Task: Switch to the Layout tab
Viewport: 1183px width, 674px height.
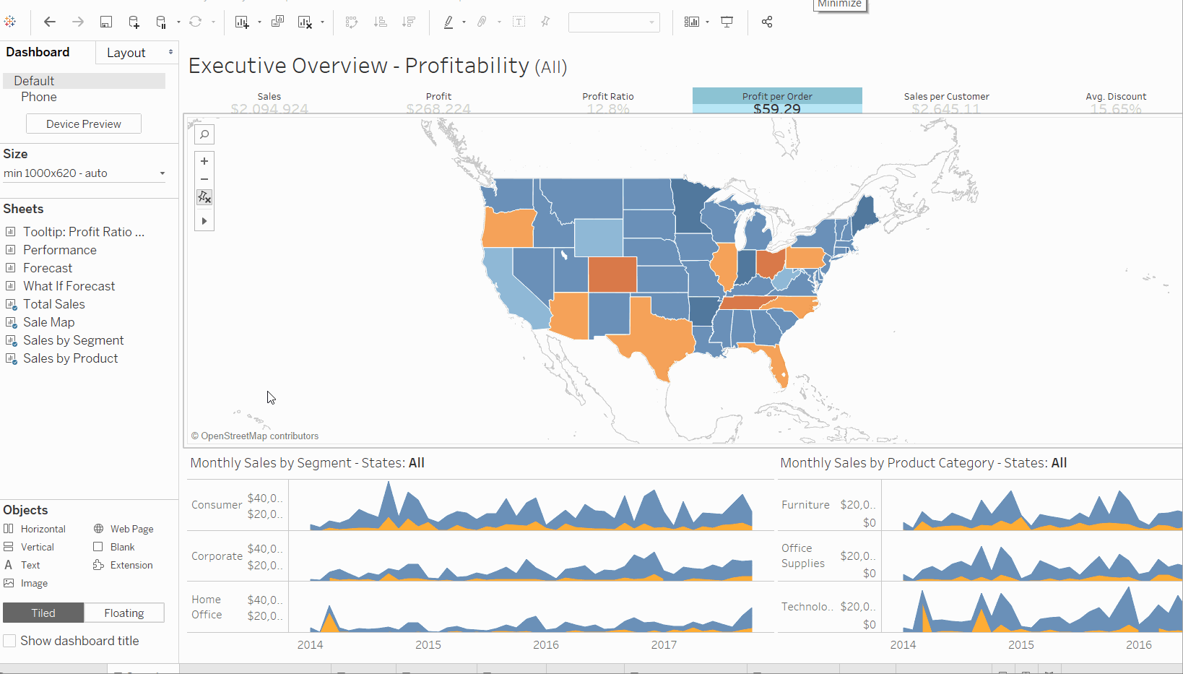Action: pos(126,52)
